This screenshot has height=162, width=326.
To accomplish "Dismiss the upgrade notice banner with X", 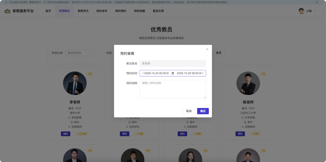I will point(317,2).
